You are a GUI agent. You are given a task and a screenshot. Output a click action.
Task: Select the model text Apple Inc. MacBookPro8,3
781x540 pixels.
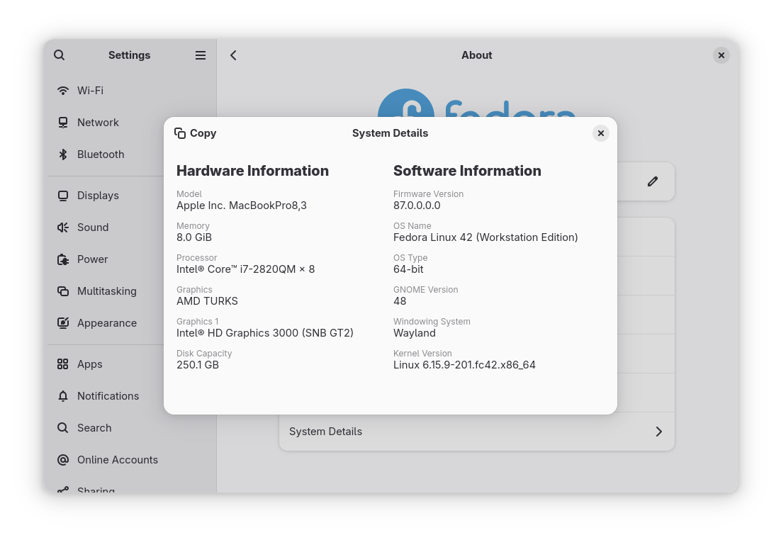pos(242,206)
